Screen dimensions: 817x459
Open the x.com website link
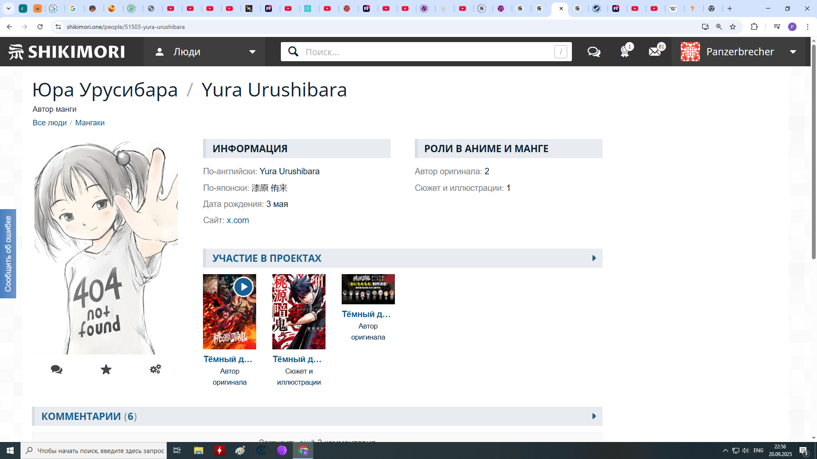tap(238, 220)
